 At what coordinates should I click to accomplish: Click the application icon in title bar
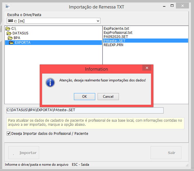(x=8, y=6)
